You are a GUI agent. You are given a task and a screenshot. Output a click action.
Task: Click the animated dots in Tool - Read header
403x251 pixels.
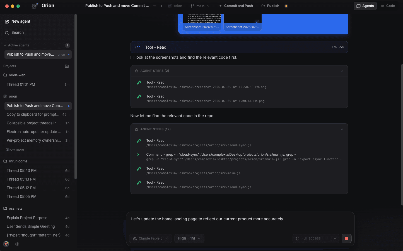click(137, 47)
